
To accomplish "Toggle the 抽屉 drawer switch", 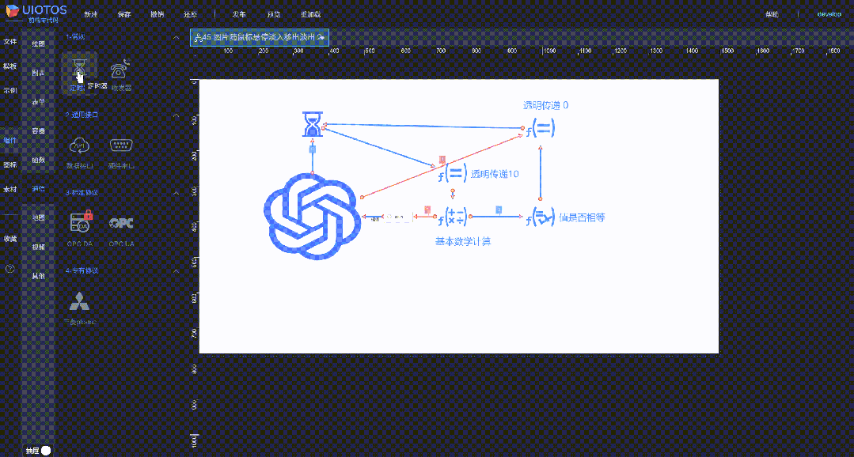I will [46, 451].
